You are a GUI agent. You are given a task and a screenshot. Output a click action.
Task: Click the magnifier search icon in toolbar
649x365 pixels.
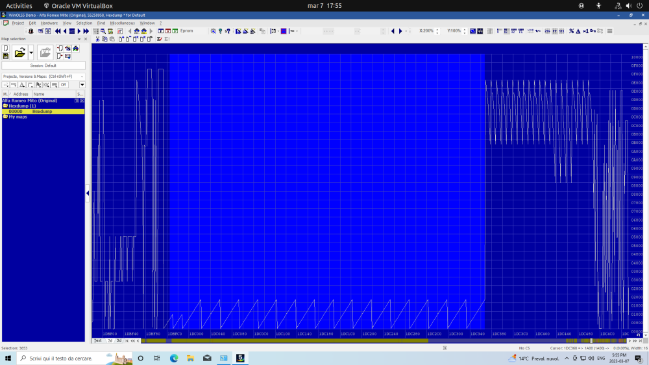pyautogui.click(x=213, y=31)
